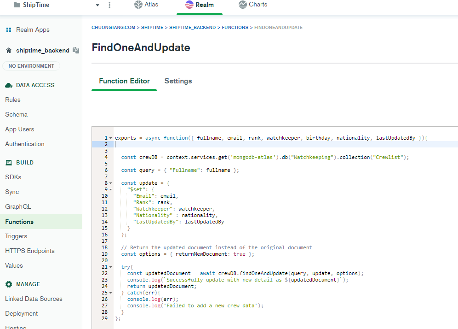Open the FUNCTIONS breadcrumb link

tap(235, 27)
